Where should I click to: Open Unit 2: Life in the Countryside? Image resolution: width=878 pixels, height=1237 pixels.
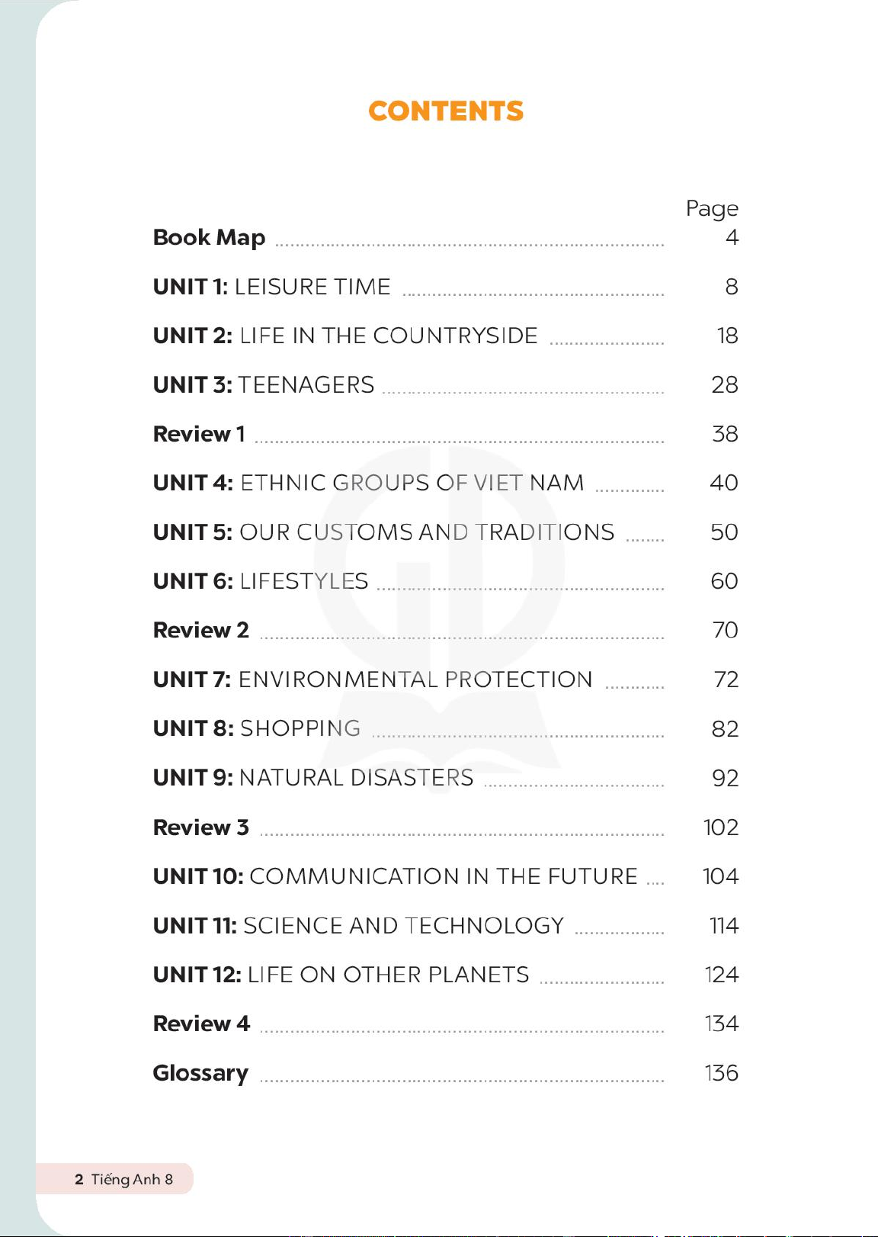(x=345, y=336)
